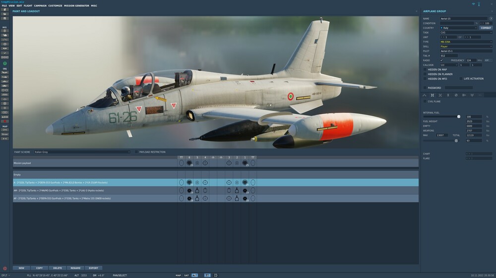The height and width of the screenshot is (278, 496).
Task: Open the TASK dropdown showing CAS
Action: 466,33
